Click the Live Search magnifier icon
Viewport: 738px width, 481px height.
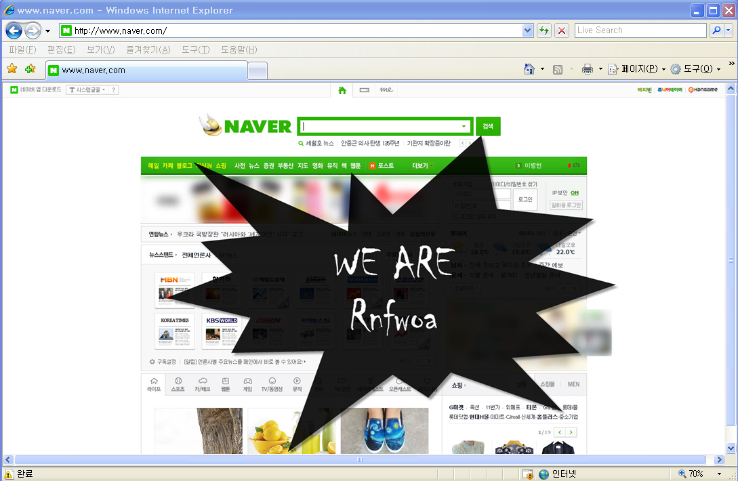coord(716,30)
